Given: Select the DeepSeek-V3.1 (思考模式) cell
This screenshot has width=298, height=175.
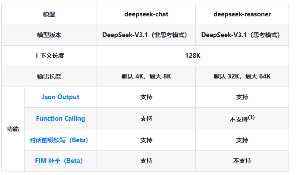Looking at the screenshot, I should (x=242, y=35).
